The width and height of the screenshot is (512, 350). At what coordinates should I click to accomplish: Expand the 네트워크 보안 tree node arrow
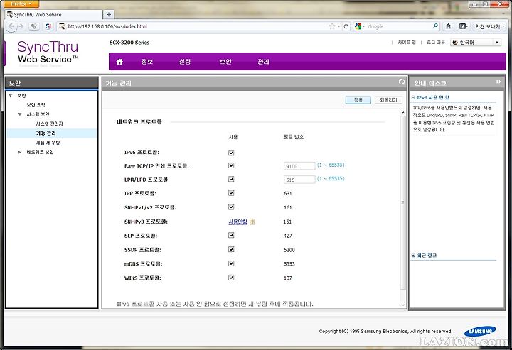pyautogui.click(x=20, y=152)
